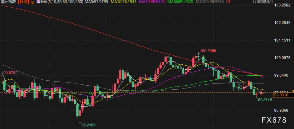Open the MA indicator chart icon
Viewport: 294px width, 129px height.
click(x=38, y=2)
